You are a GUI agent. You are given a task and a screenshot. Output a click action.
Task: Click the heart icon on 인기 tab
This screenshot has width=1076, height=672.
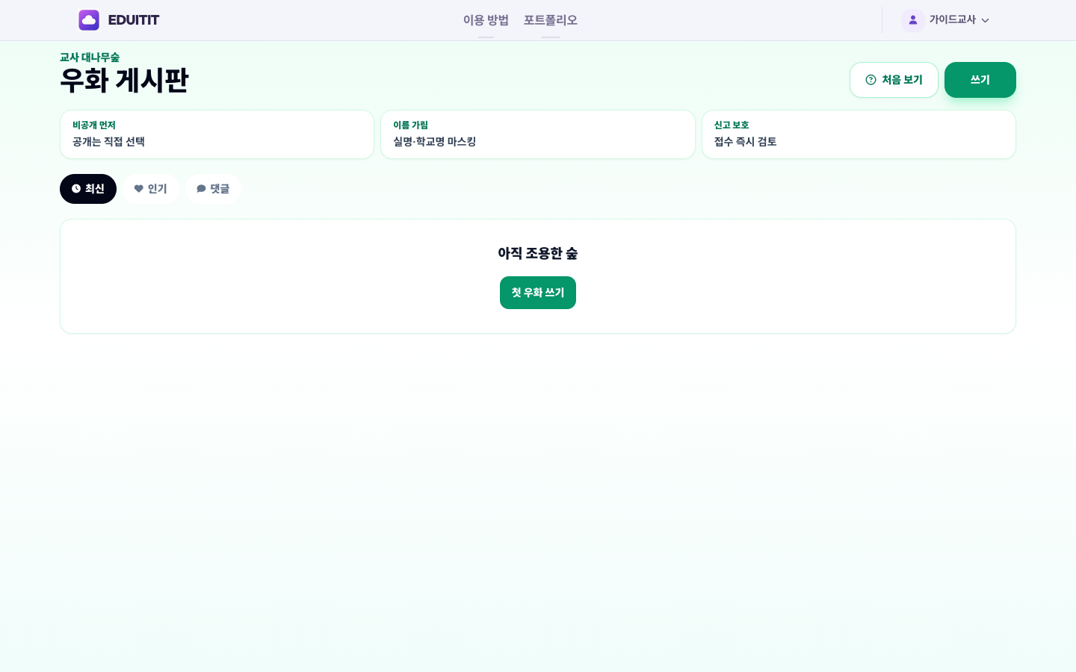coord(139,189)
